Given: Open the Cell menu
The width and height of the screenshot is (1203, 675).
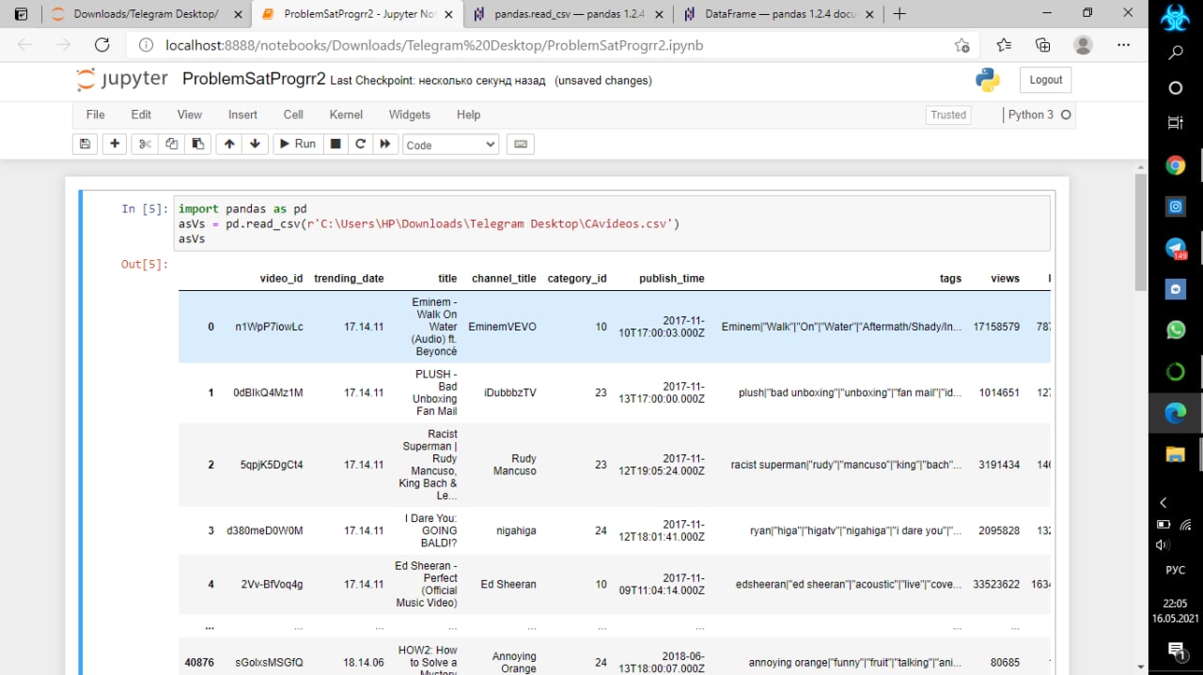Looking at the screenshot, I should [x=293, y=115].
